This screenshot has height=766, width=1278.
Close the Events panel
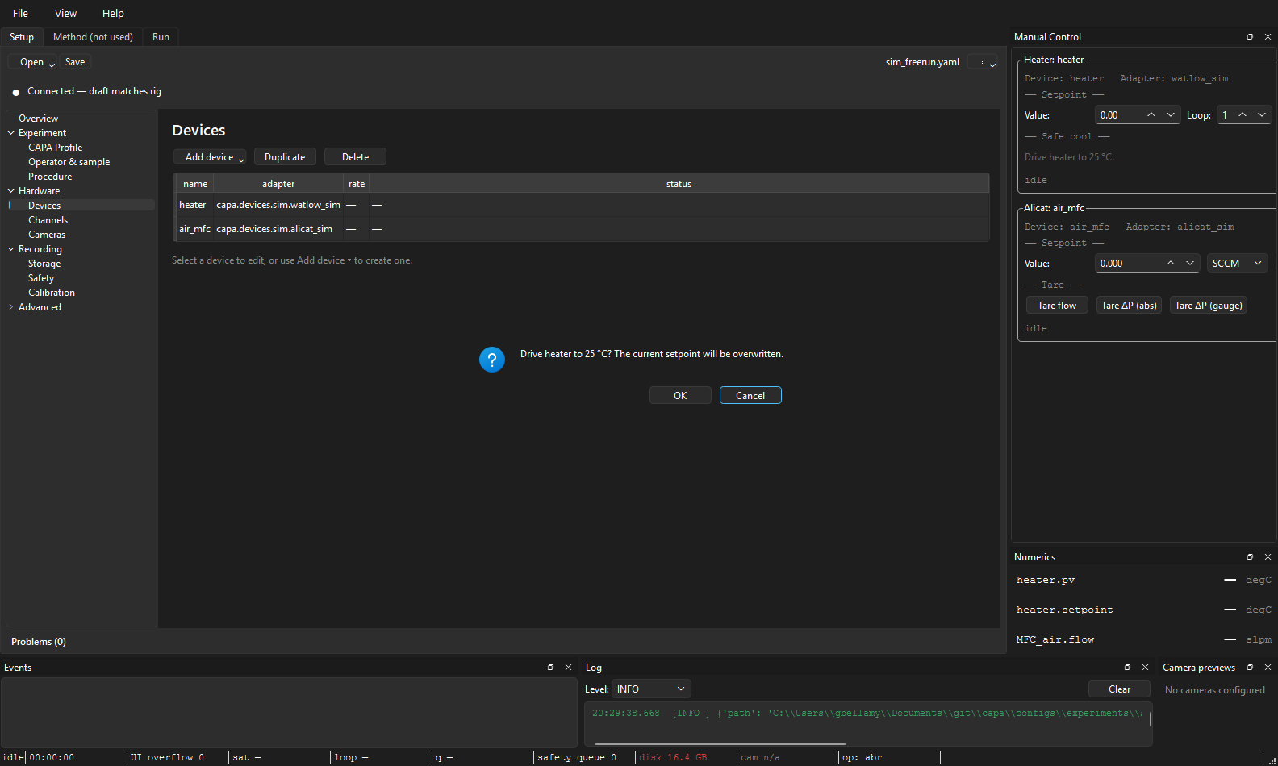pyautogui.click(x=568, y=668)
